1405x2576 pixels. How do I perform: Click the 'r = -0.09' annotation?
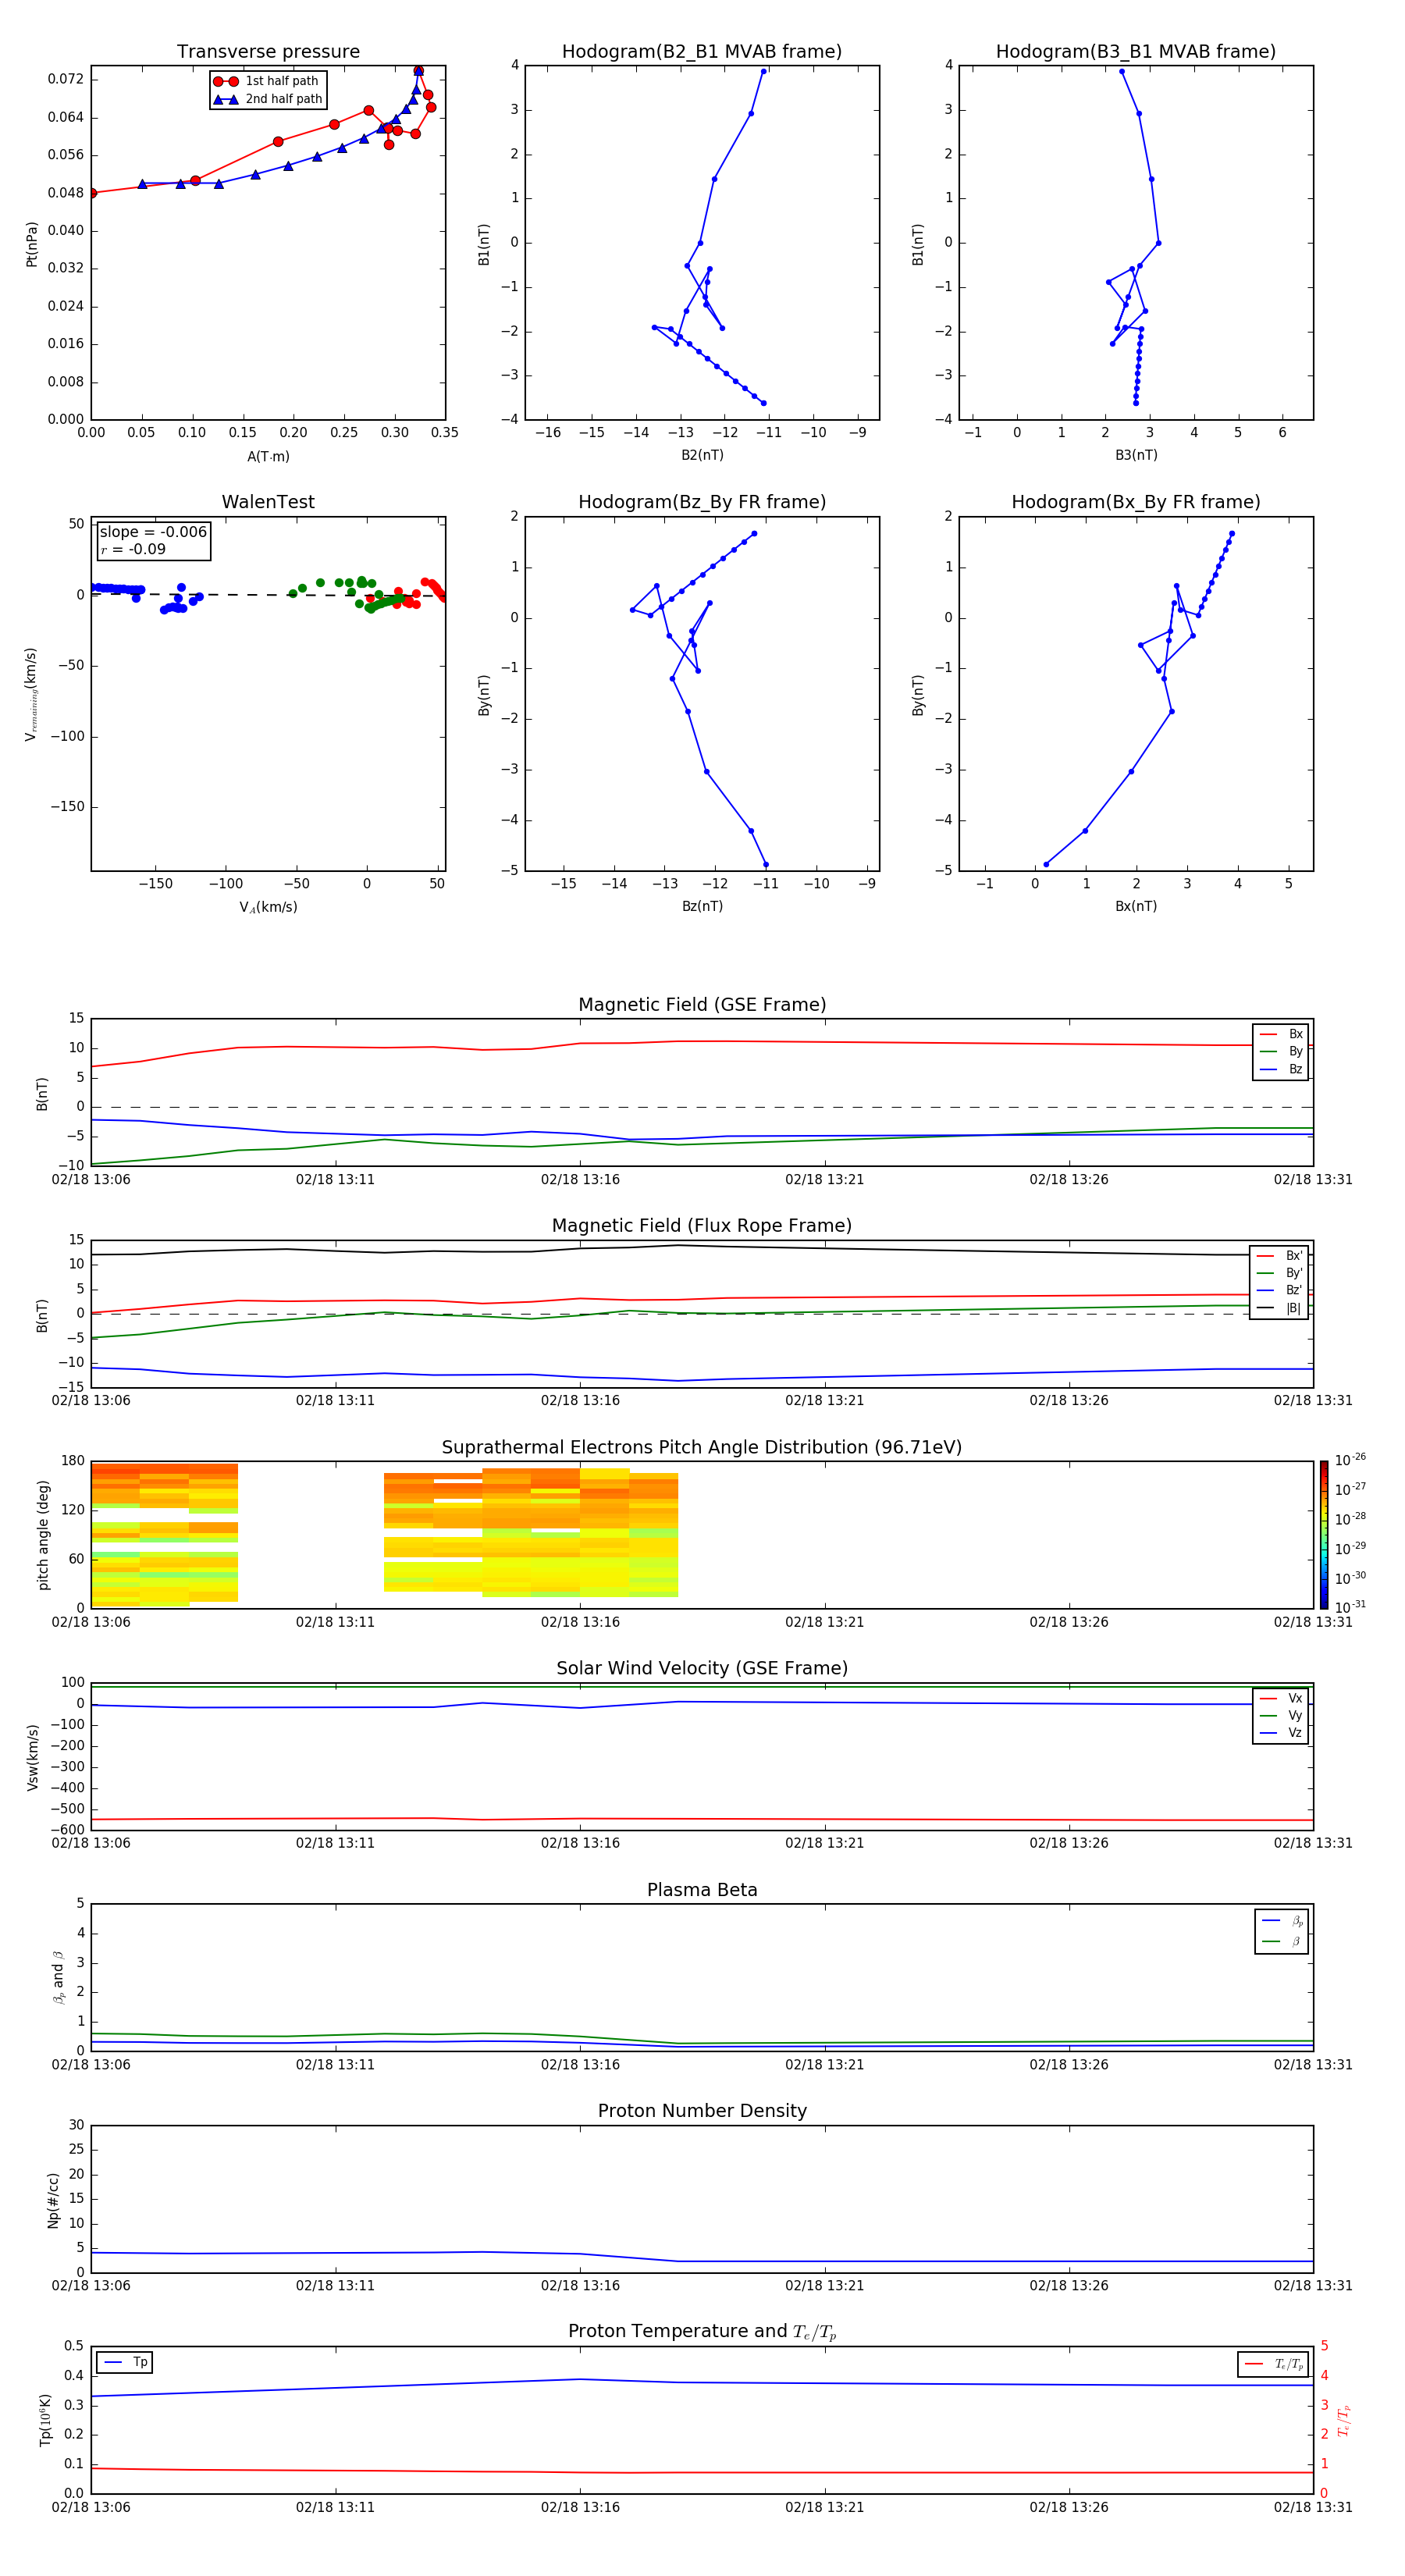[133, 549]
